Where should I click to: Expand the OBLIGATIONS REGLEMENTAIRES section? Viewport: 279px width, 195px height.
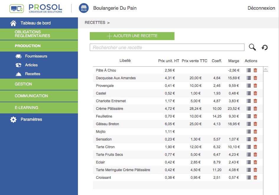coord(39,34)
